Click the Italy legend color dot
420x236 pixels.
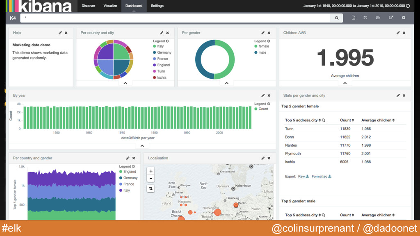[x=154, y=46]
